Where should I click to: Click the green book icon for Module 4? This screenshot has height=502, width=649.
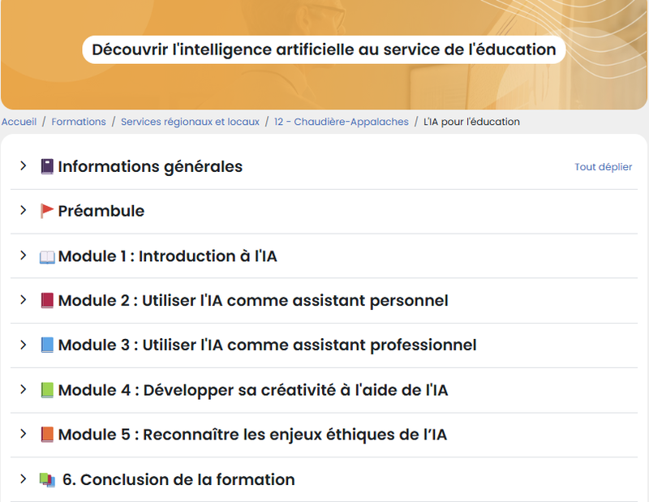[47, 390]
